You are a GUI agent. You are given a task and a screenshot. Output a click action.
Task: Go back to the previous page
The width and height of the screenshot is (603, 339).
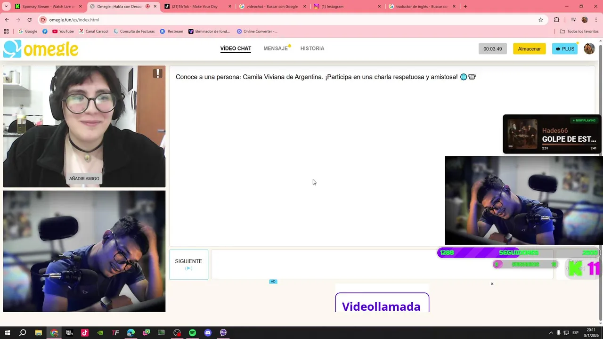pyautogui.click(x=7, y=20)
